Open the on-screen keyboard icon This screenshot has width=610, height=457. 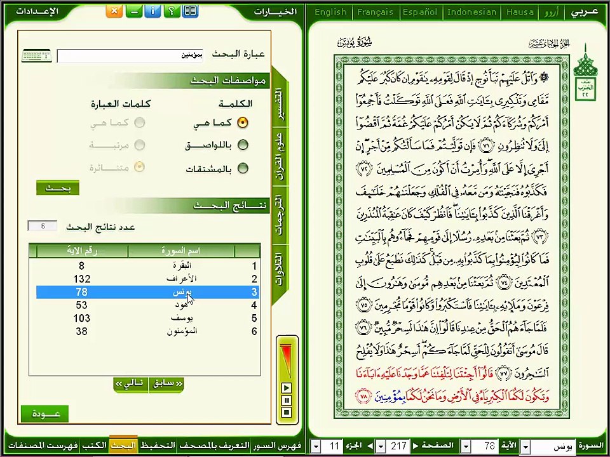(x=37, y=55)
